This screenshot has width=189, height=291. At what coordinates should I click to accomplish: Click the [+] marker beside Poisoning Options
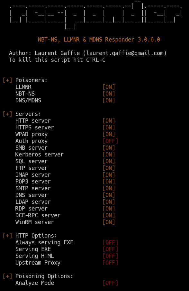[x=7, y=276]
